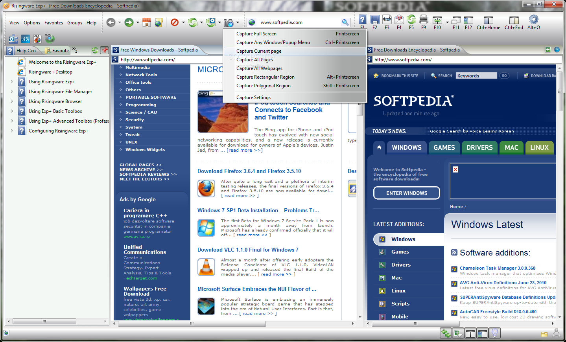Image resolution: width=566 pixels, height=342 pixels.
Task: Open Download VLC 1.1.0 Final link
Action: [248, 250]
